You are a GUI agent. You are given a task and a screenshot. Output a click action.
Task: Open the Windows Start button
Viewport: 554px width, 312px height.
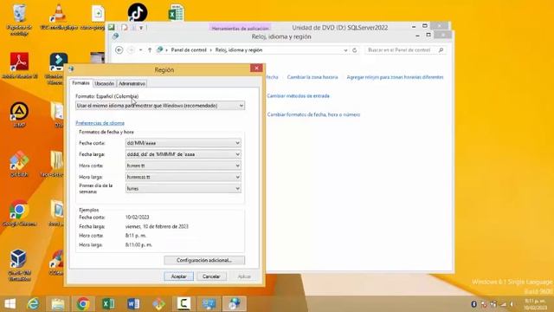tap(10, 303)
